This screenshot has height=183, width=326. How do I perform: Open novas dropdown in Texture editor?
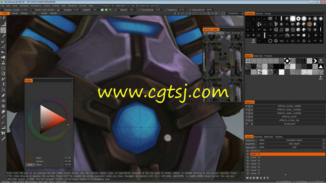coord(238,33)
